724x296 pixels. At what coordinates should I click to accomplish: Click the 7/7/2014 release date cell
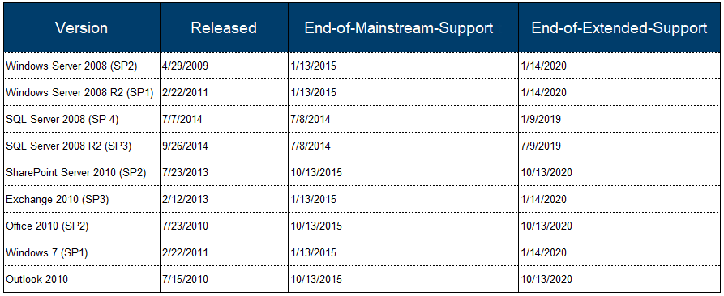224,119
